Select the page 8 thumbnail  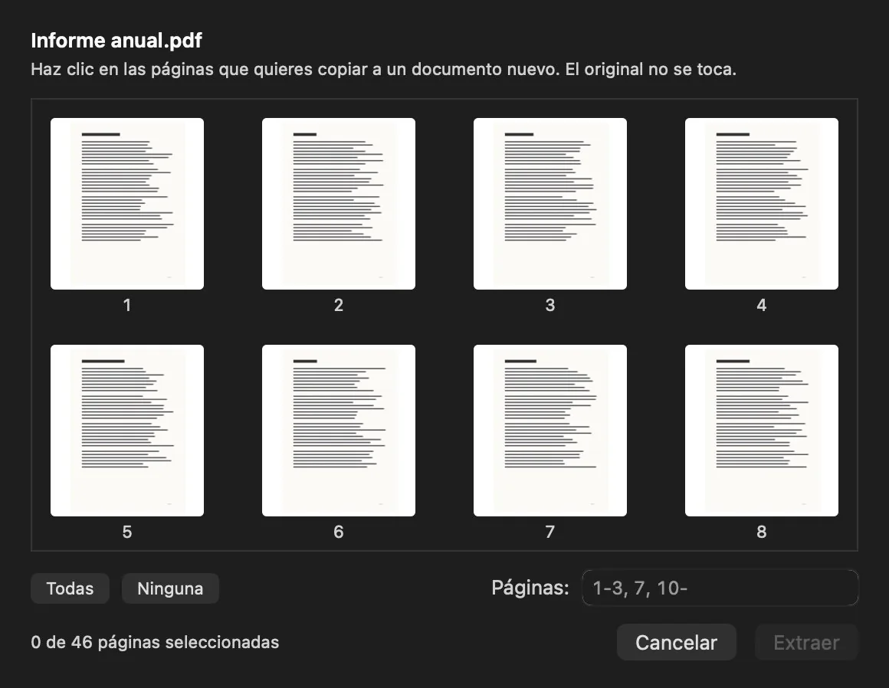coord(762,430)
